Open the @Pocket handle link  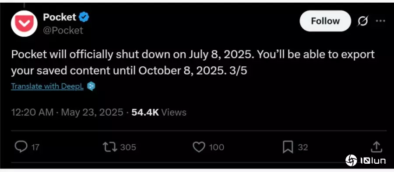(x=63, y=30)
